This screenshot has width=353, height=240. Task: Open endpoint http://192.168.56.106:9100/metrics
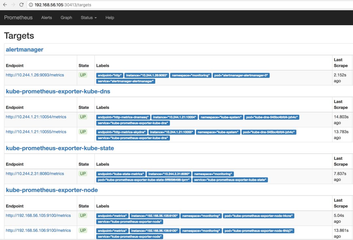pos(38,230)
